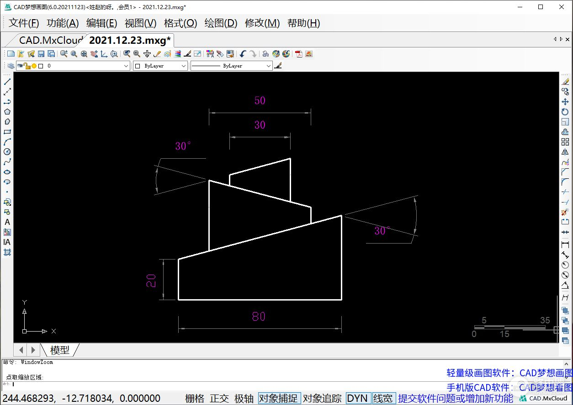
Task: Pick the single-line Text tool
Action: click(x=7, y=222)
